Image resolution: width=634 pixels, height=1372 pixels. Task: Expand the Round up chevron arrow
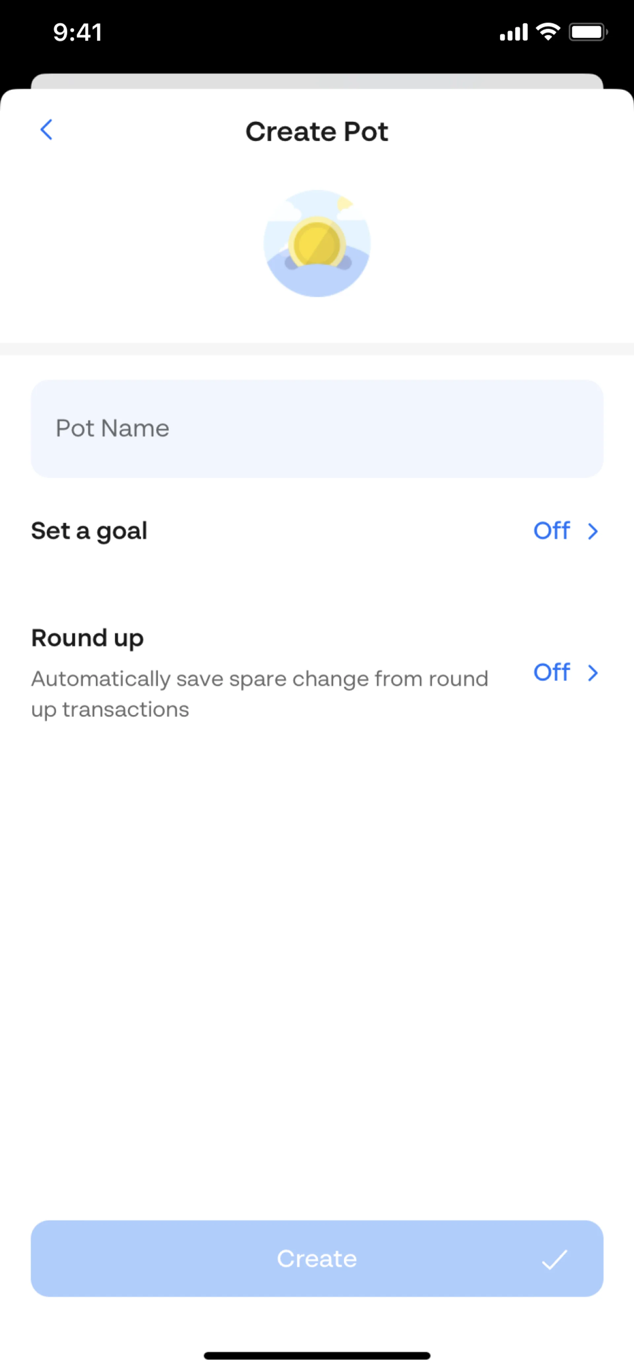592,673
